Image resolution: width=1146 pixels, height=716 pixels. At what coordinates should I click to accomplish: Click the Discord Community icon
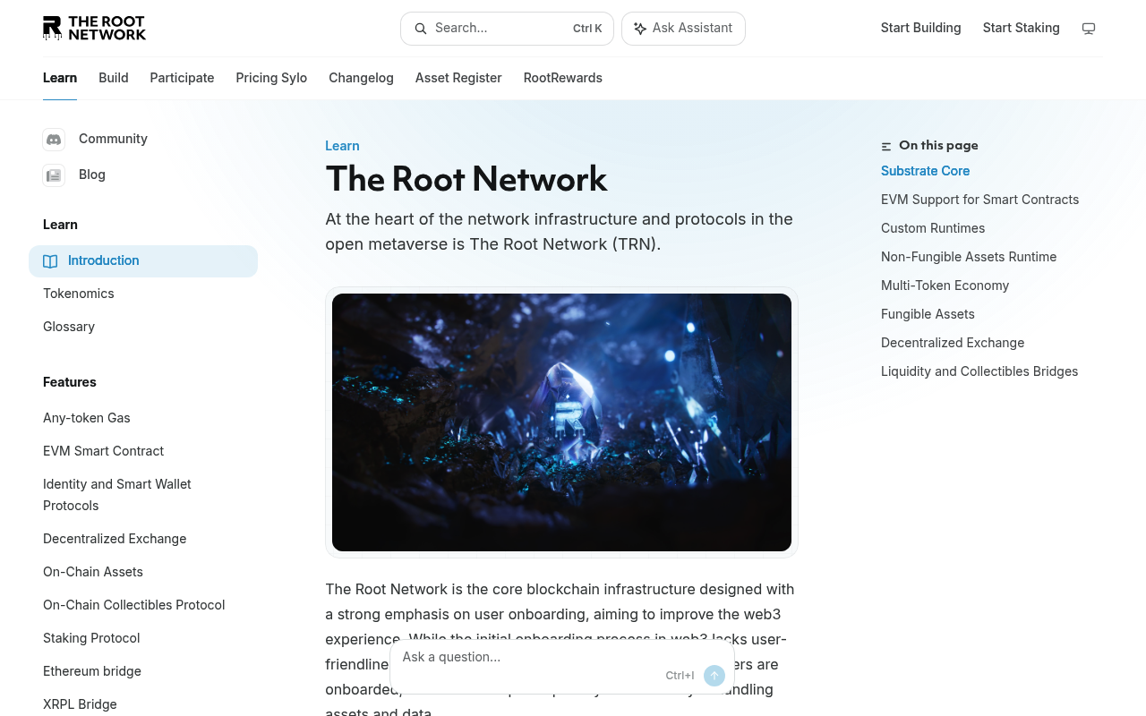click(54, 140)
